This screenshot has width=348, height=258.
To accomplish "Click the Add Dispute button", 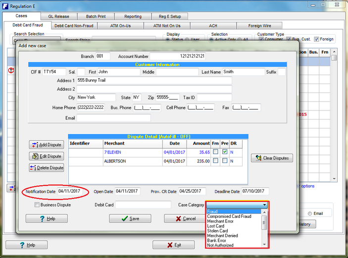I will [x=47, y=145].
